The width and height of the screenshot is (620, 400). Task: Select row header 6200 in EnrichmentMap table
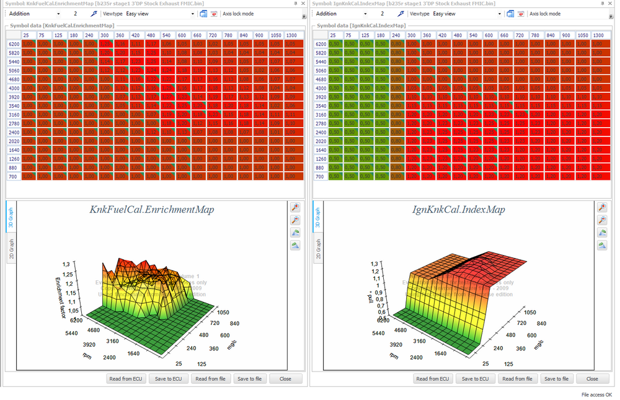14,44
